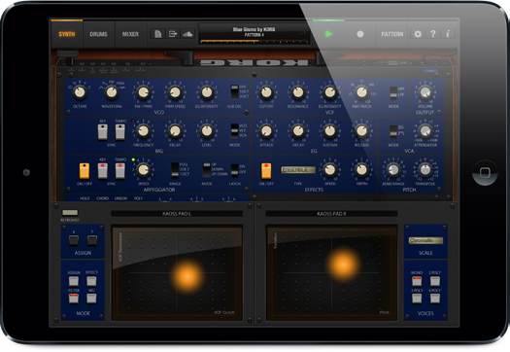Viewport: 510px width, 352px height.
Task: Click the PATTERN button
Action: tap(391, 34)
